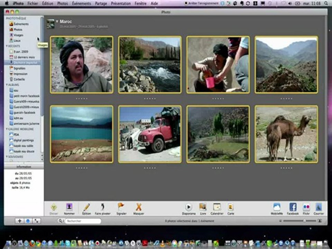
Task: Click the large thumbnail size icon
Action: (320, 221)
